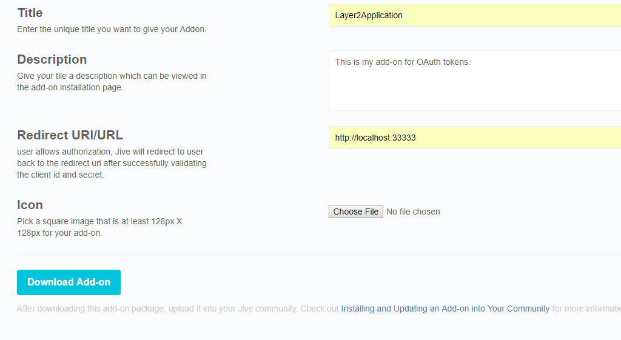Screen dimensions: 621x340
Task: Click the Description section heading
Action: [x=52, y=59]
